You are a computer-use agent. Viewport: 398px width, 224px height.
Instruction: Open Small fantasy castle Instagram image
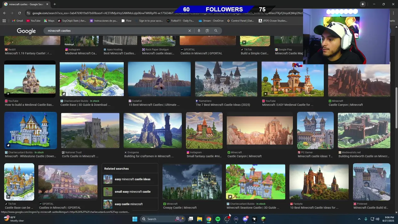point(204,130)
